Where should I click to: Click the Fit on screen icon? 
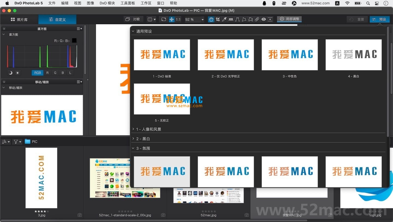(164, 19)
